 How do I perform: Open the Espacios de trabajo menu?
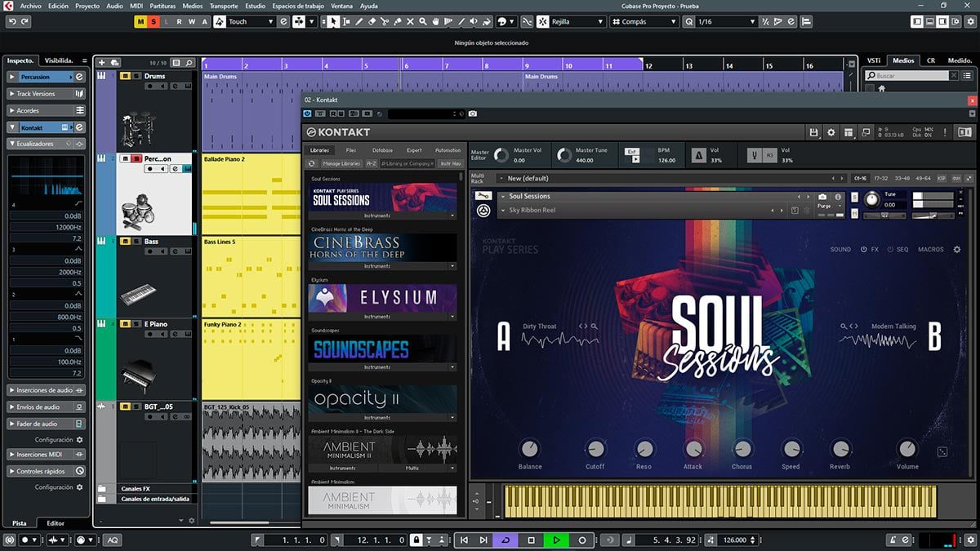[x=297, y=6]
